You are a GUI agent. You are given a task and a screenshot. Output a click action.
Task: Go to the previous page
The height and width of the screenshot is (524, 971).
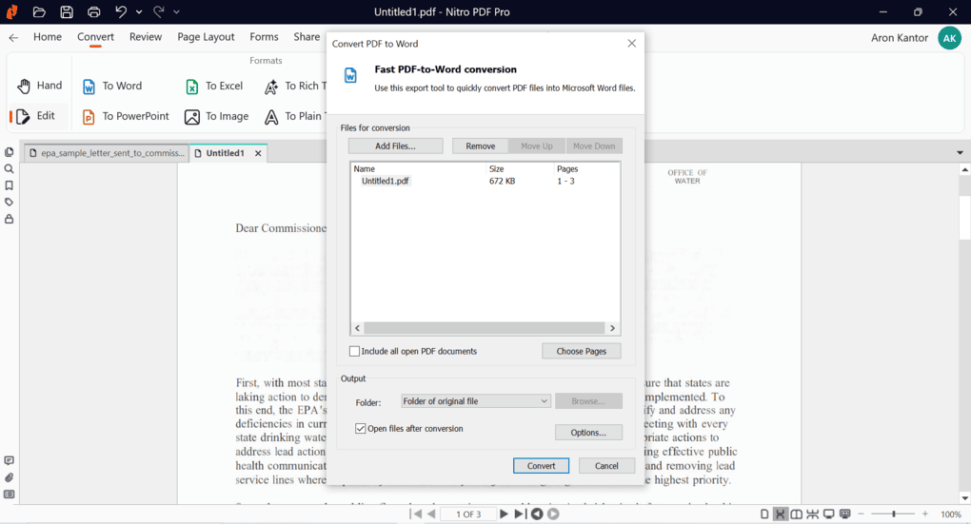coord(431,514)
